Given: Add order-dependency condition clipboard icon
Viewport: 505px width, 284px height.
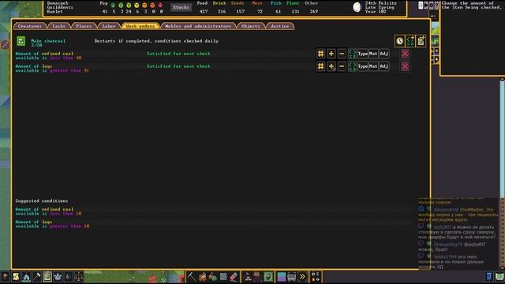Looking at the screenshot, I should (x=421, y=41).
